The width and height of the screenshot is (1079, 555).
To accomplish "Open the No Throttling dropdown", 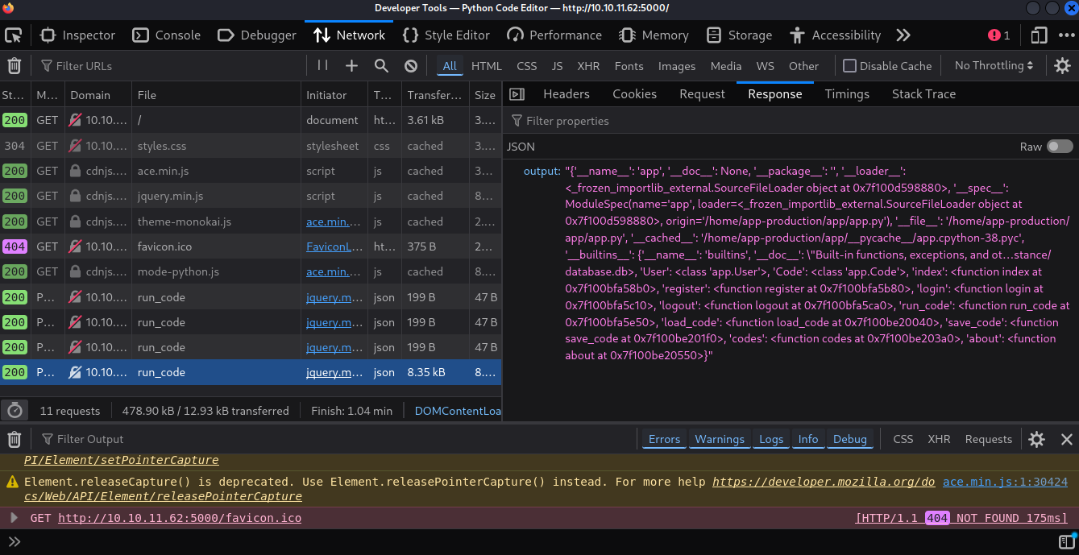I will (x=994, y=66).
